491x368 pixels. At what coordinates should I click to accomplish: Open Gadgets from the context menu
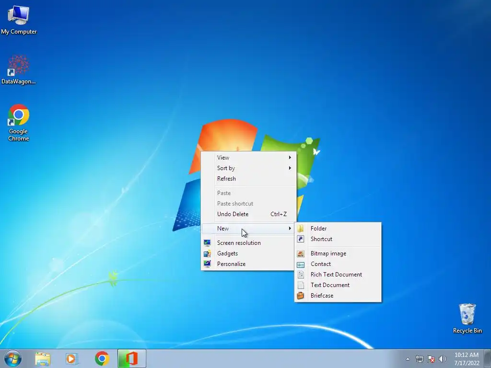click(x=248, y=253)
